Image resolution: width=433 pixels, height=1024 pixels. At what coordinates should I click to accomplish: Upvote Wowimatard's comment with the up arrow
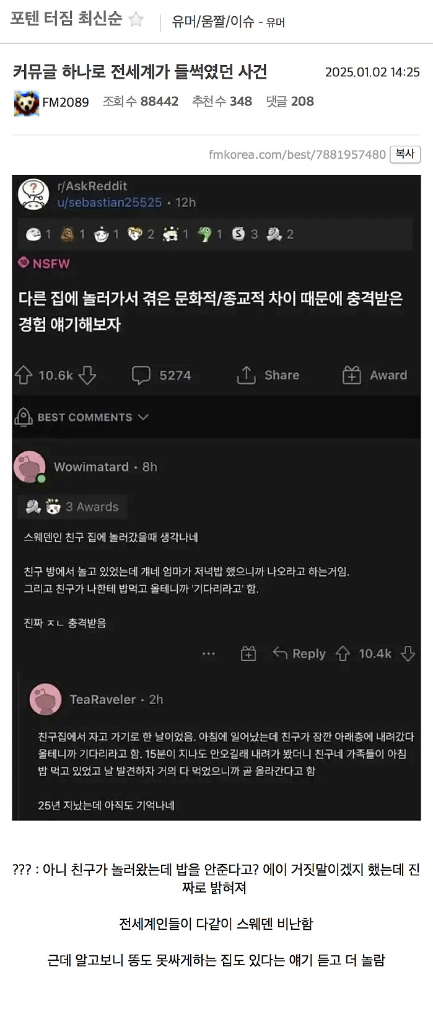tap(343, 653)
